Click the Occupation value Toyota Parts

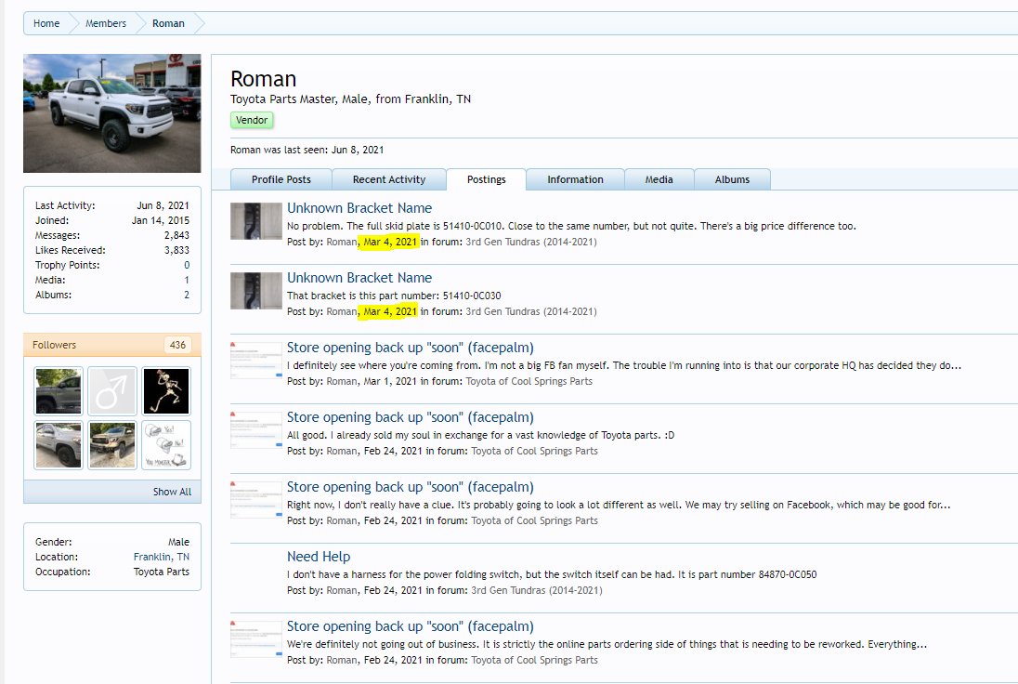(x=162, y=572)
